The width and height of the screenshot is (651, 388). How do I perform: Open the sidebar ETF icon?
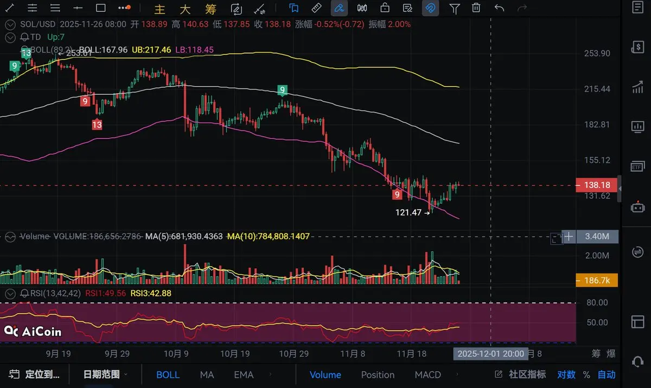tap(637, 166)
